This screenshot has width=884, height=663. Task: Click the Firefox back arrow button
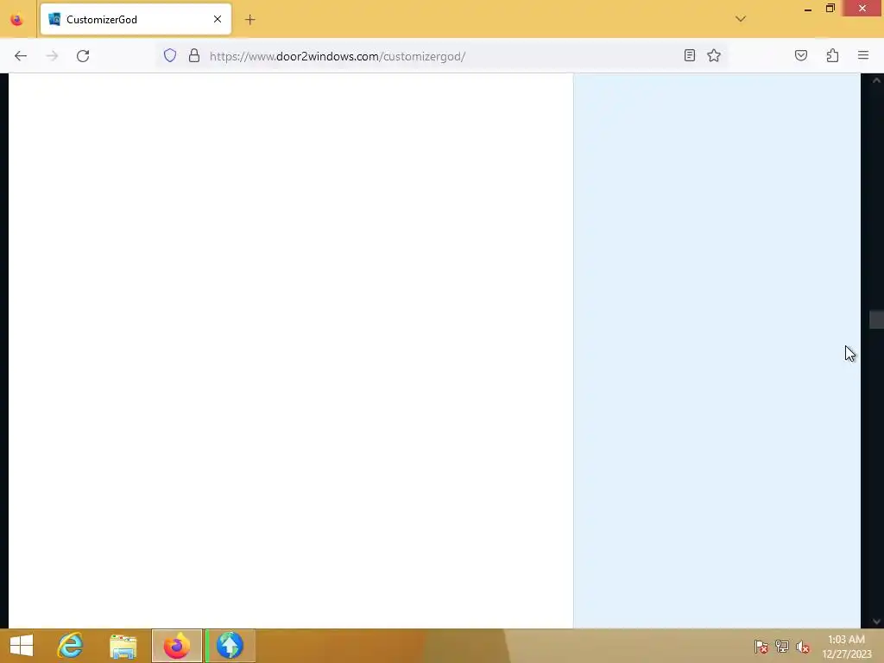(21, 56)
